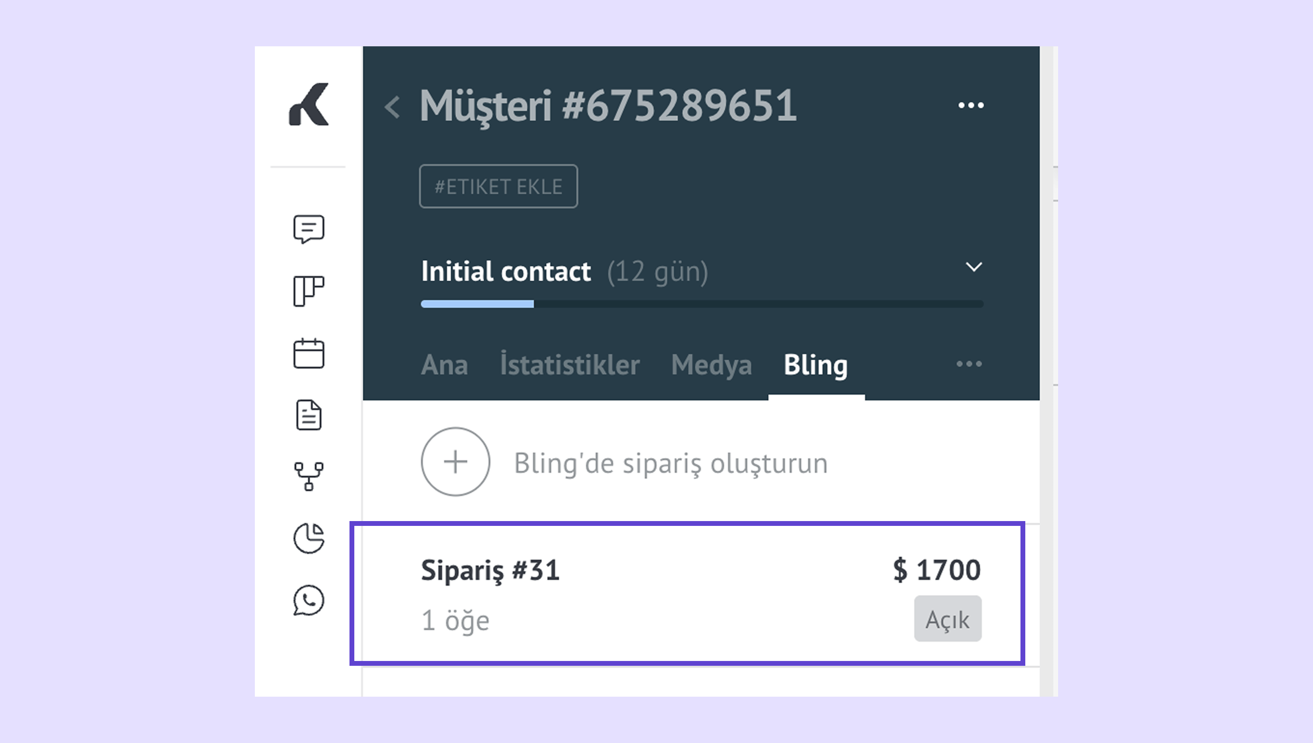Viewport: 1313px width, 743px height.
Task: Switch to the Ana tab
Action: click(x=444, y=365)
